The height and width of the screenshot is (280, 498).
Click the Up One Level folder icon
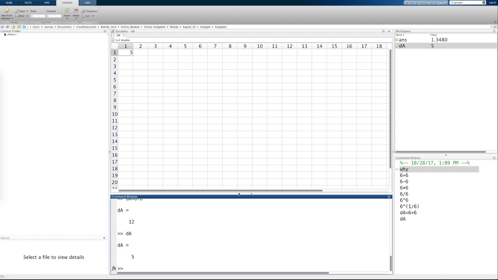[x=13, y=27]
